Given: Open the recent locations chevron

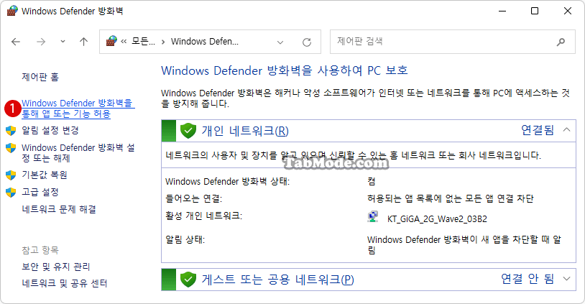Looking at the screenshot, I should (63, 42).
